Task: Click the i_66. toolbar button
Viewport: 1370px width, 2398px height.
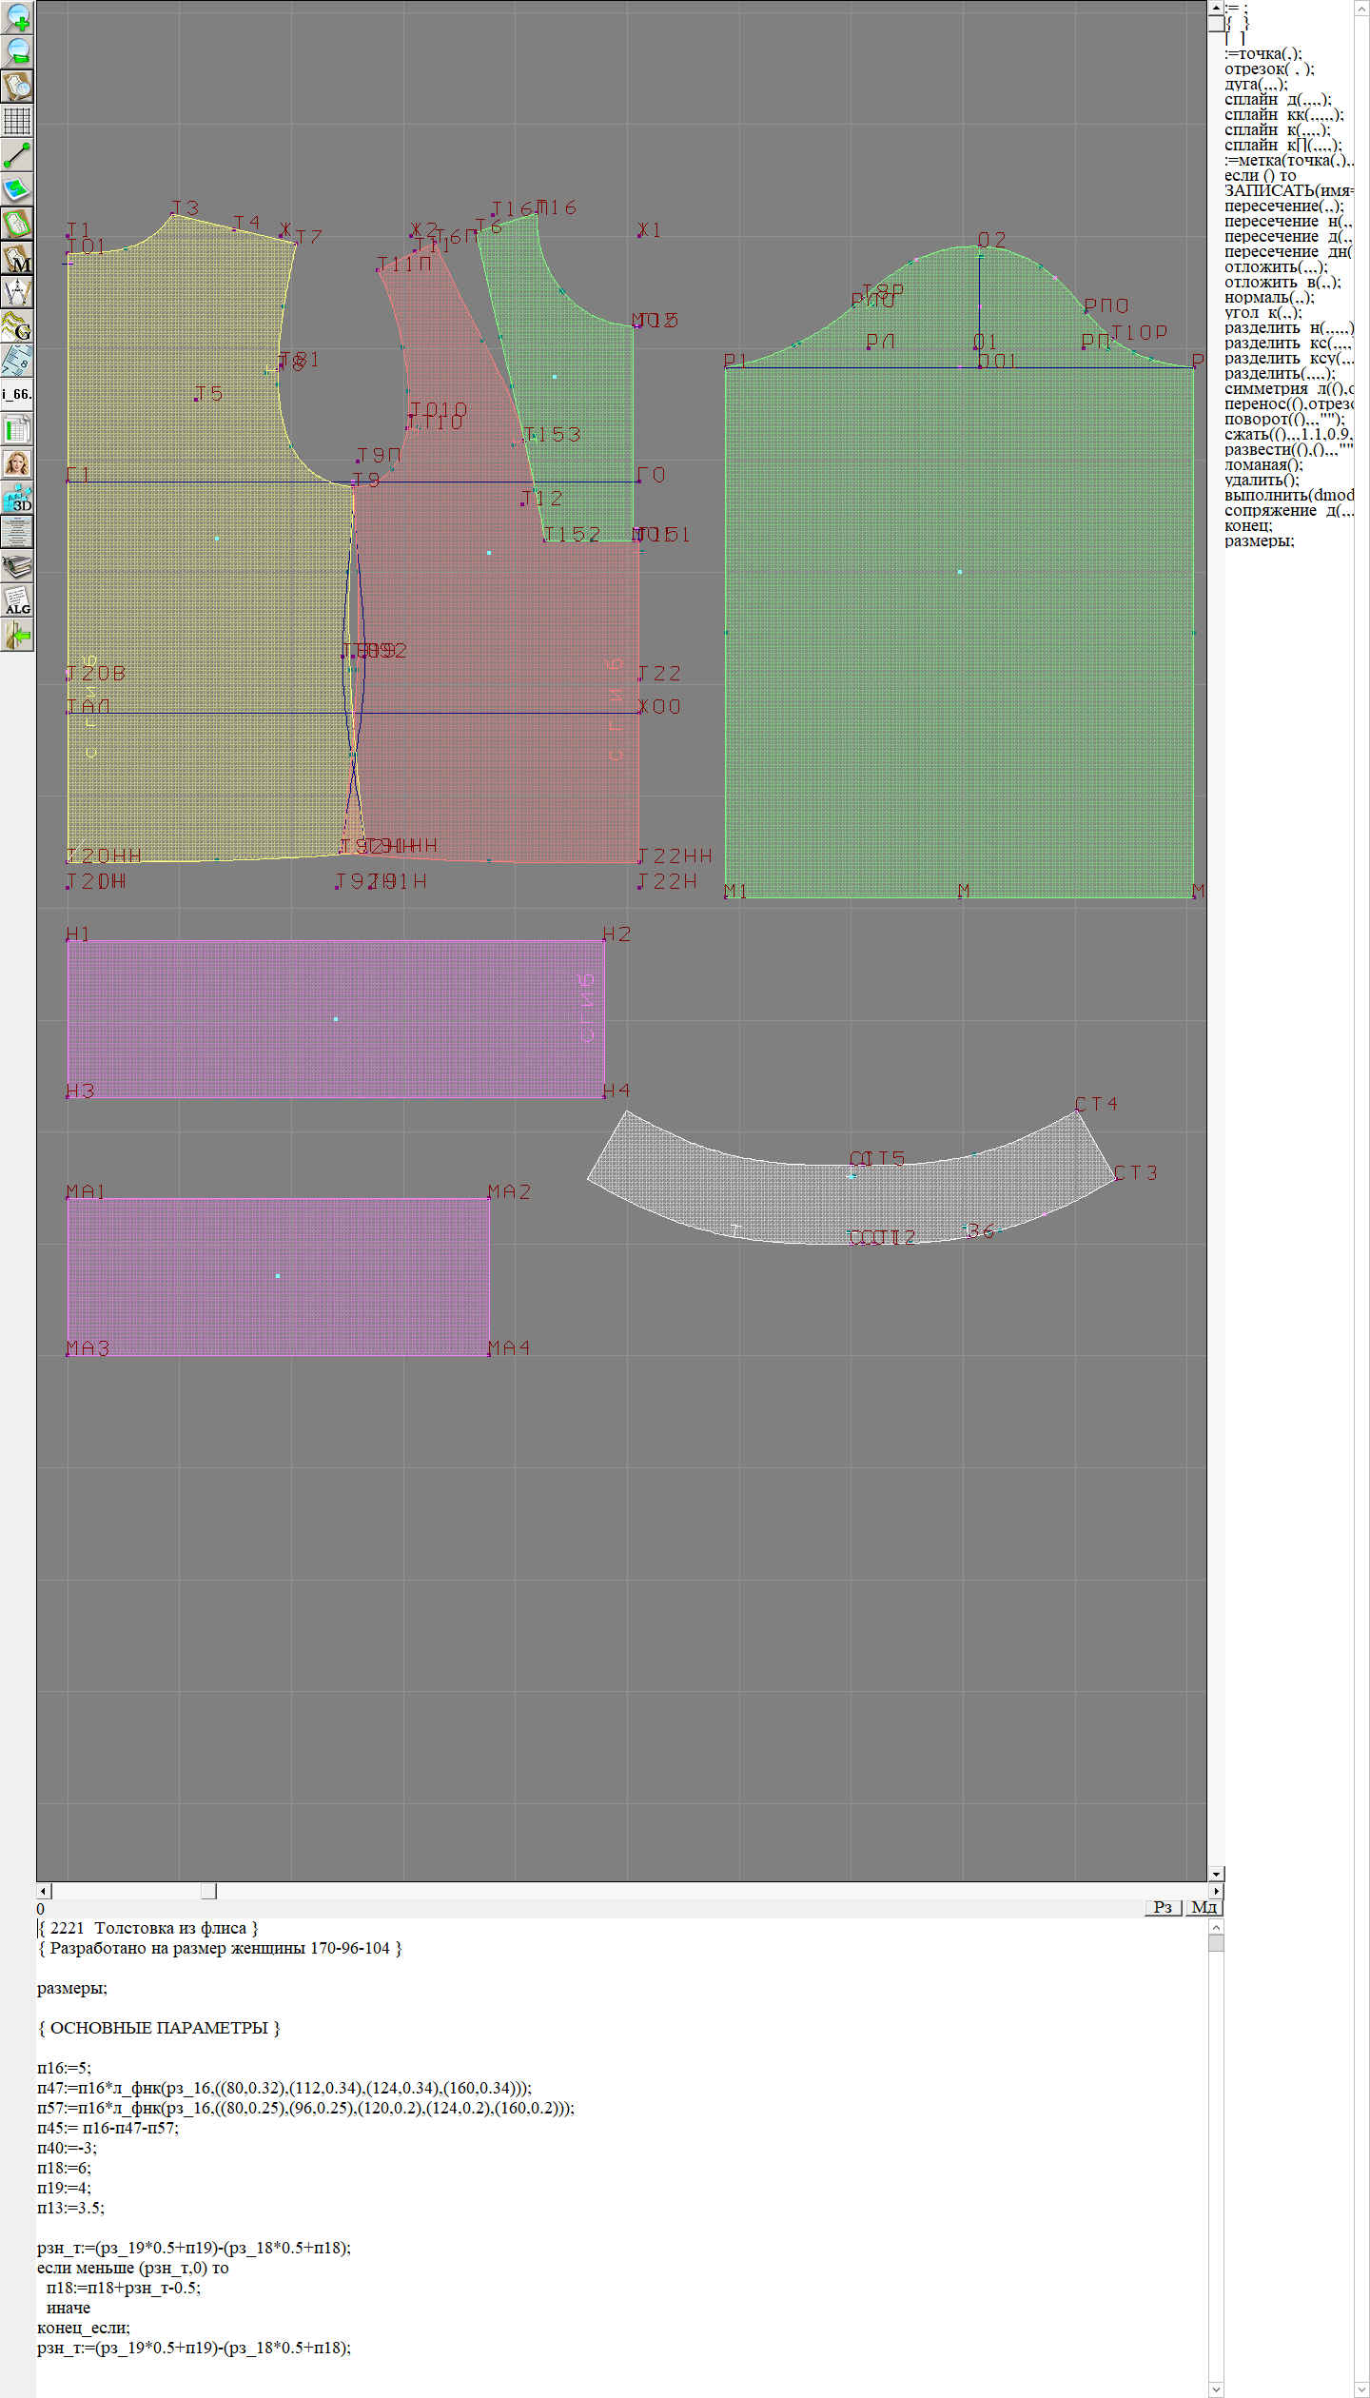Action: click(x=17, y=394)
